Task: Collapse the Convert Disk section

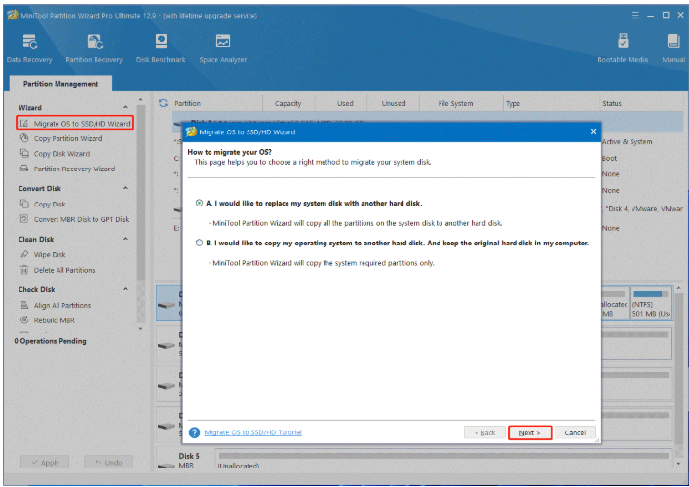Action: (126, 188)
